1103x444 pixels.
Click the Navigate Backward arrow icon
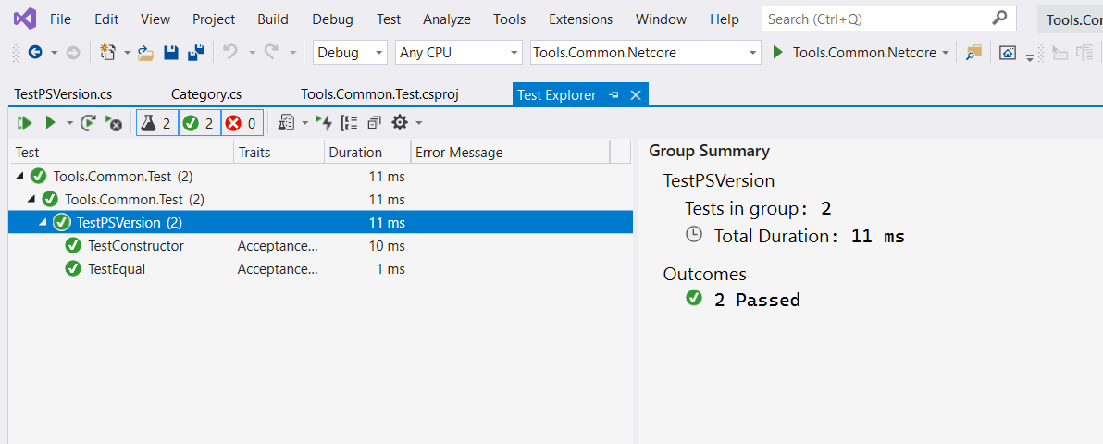point(34,53)
